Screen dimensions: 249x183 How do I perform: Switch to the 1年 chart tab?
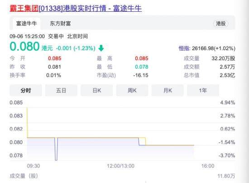click(x=203, y=90)
